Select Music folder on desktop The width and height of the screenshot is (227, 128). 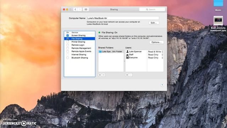pyautogui.click(x=218, y=6)
